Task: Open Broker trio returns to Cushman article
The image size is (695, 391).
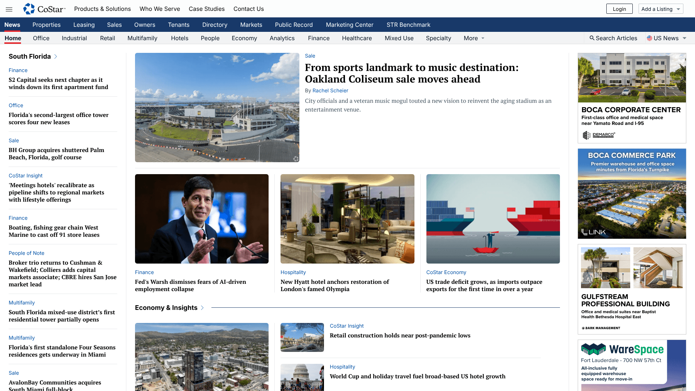Action: click(63, 273)
